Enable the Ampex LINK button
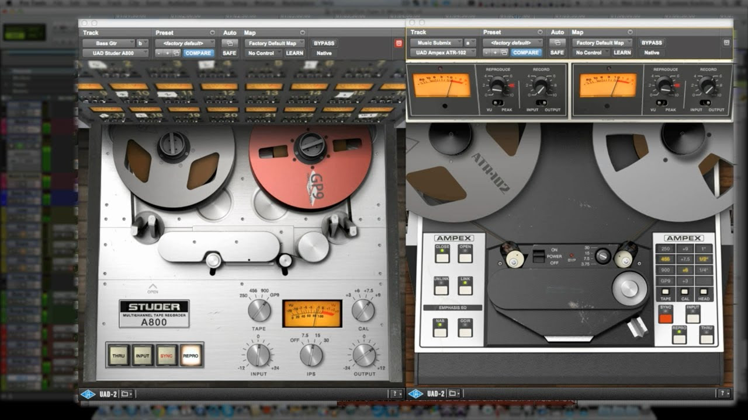Viewport: 748px width, 420px height. coord(465,285)
